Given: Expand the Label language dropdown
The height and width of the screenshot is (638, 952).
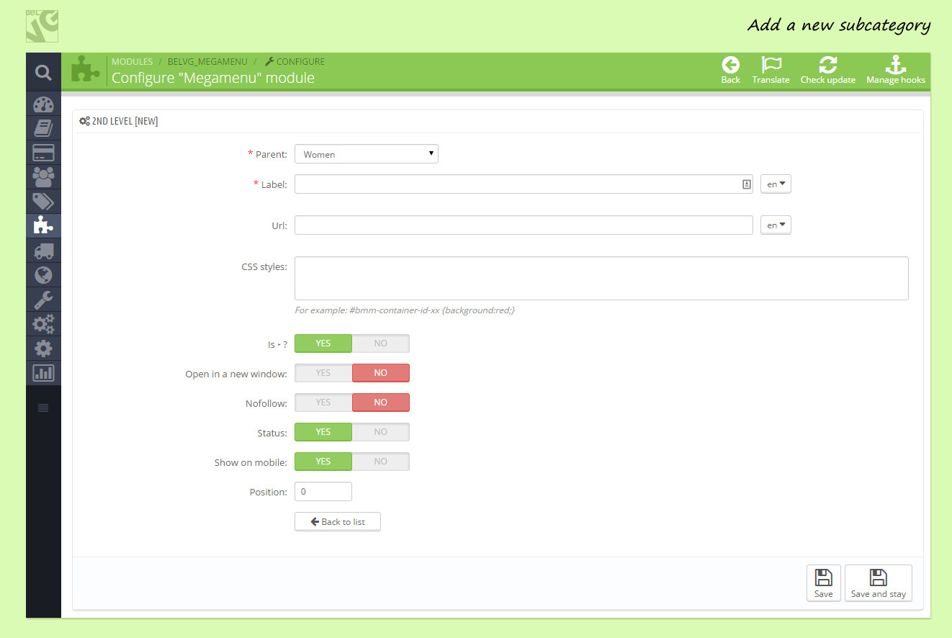Looking at the screenshot, I should 776,184.
